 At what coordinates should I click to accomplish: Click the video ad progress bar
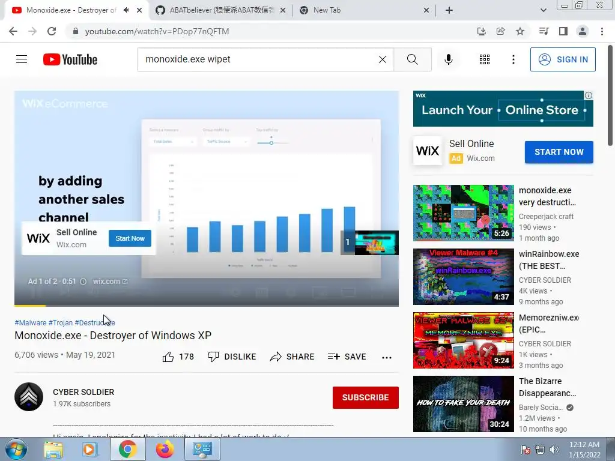pos(207,306)
